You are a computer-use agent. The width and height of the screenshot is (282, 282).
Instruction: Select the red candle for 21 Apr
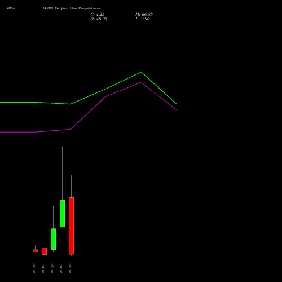[45, 251]
